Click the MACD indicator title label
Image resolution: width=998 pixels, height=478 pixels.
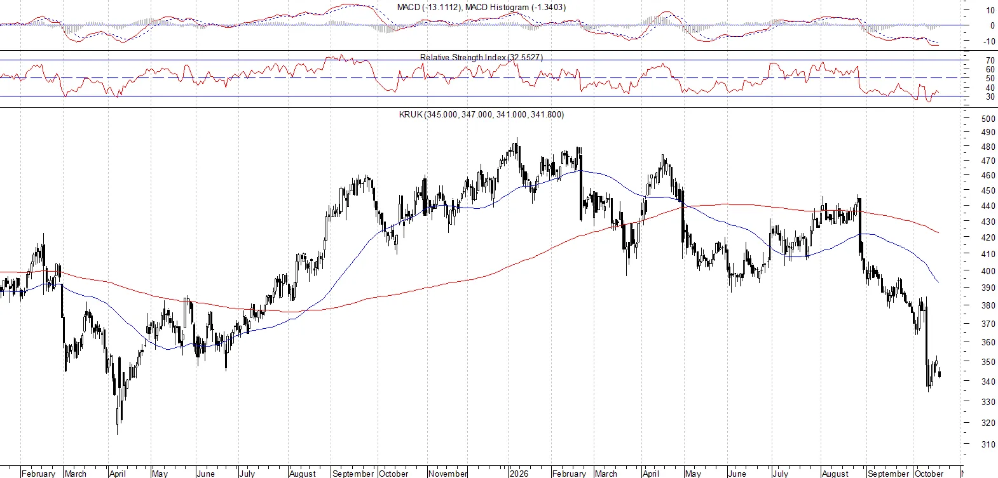(481, 7)
